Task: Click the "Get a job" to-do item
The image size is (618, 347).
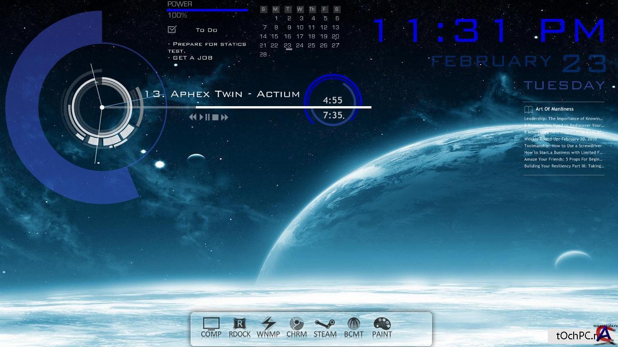Action: click(192, 58)
